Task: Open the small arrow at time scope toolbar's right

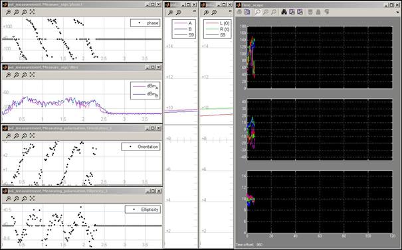Action: [397, 12]
